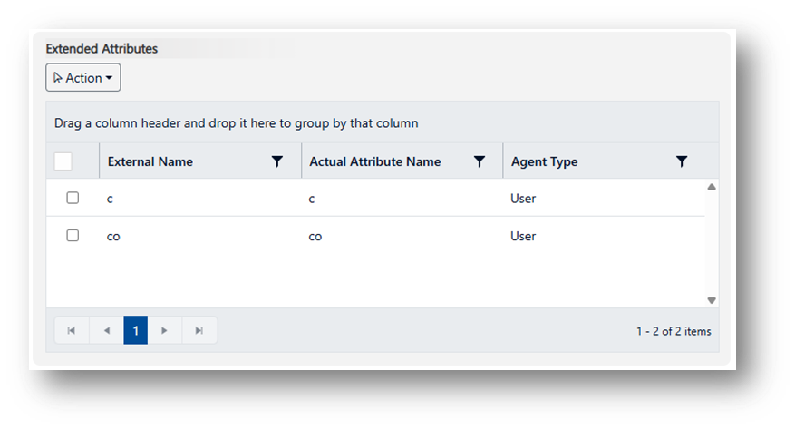Go to previous page of grid
Screen dimensions: 795x429
(x=106, y=331)
